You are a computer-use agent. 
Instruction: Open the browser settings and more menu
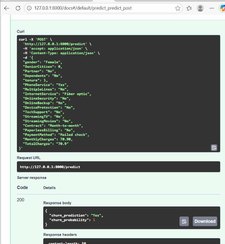tap(212, 8)
